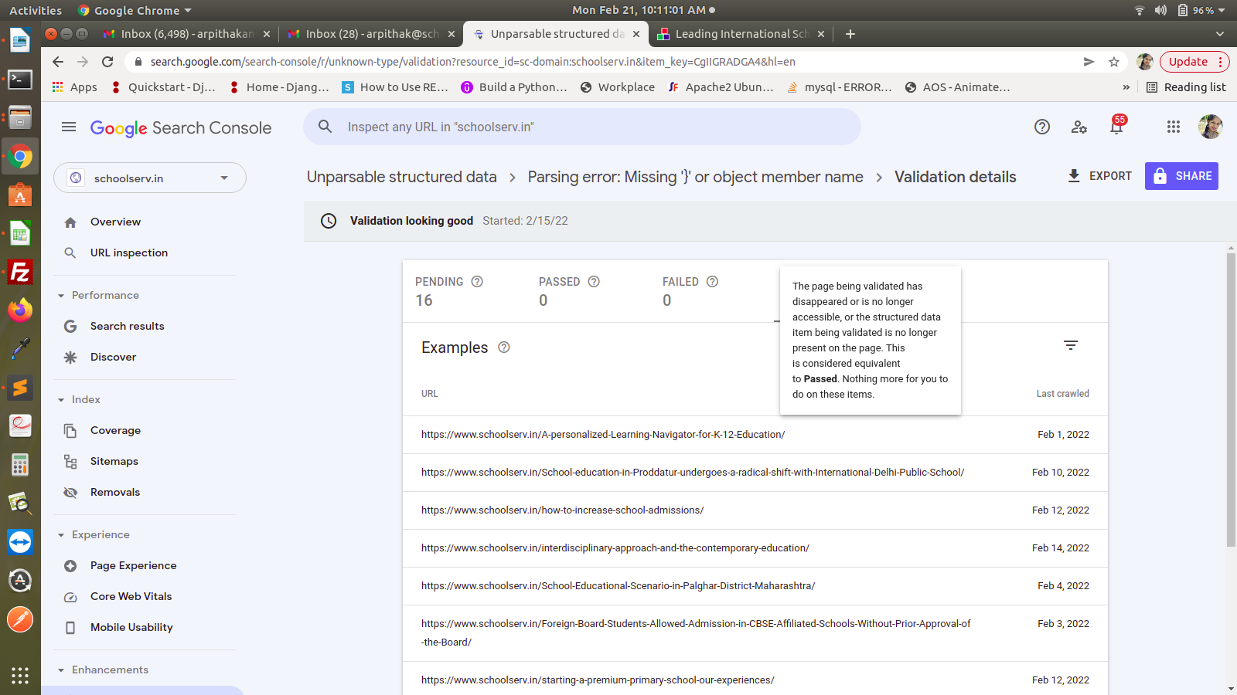This screenshot has width=1237, height=695.
Task: Open the schoolserv.in property dropdown
Action: coord(150,178)
